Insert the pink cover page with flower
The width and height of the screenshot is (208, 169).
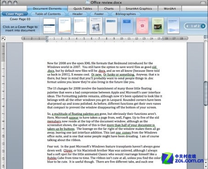click(142, 26)
